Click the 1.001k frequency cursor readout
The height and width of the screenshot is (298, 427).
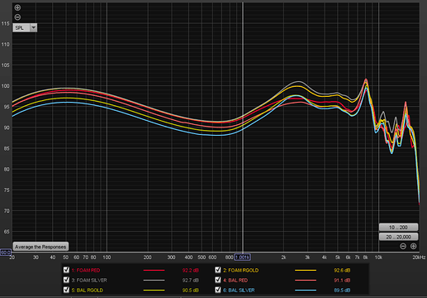pos(242,257)
